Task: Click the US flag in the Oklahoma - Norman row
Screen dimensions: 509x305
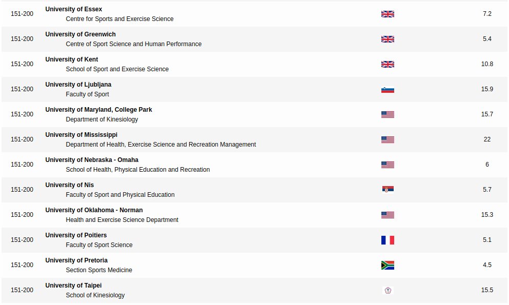Action: point(388,215)
